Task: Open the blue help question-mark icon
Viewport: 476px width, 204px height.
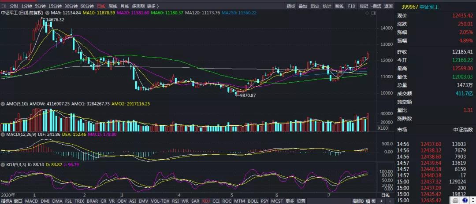Action: click(465, 200)
